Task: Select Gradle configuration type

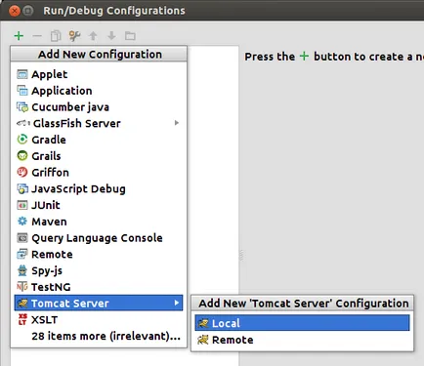Action: click(x=99, y=140)
